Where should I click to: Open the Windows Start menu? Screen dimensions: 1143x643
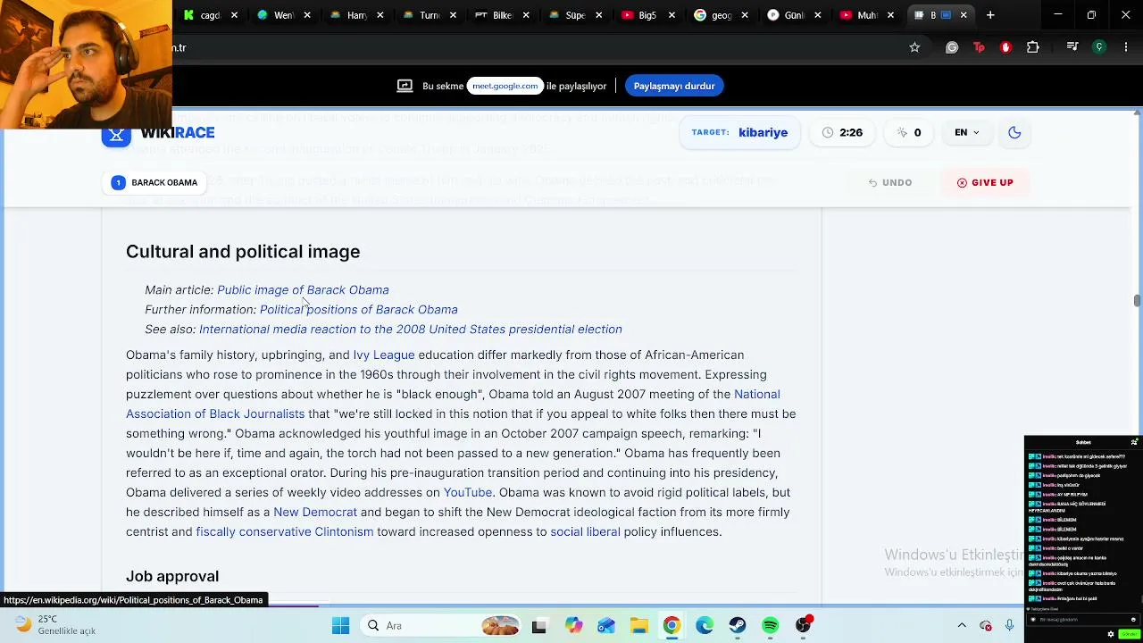(x=340, y=625)
